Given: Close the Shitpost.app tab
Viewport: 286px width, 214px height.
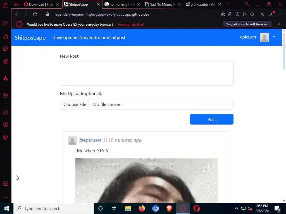Looking at the screenshot, I should (98, 4).
